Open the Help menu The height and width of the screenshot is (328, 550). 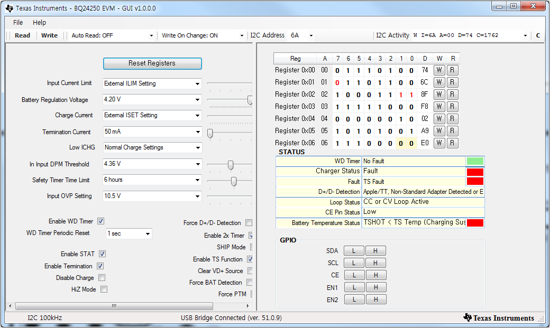click(39, 22)
